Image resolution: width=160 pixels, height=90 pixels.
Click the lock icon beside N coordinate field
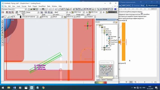pyautogui.click(x=89, y=12)
